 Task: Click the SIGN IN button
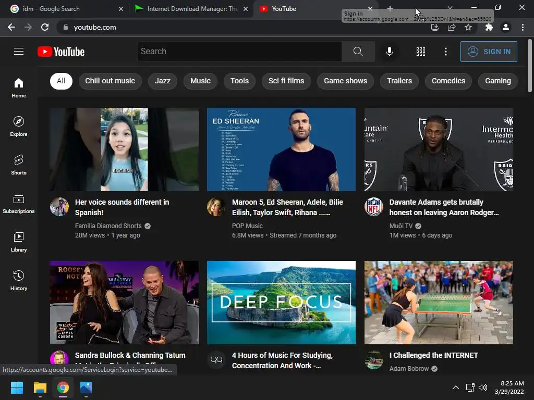click(489, 52)
